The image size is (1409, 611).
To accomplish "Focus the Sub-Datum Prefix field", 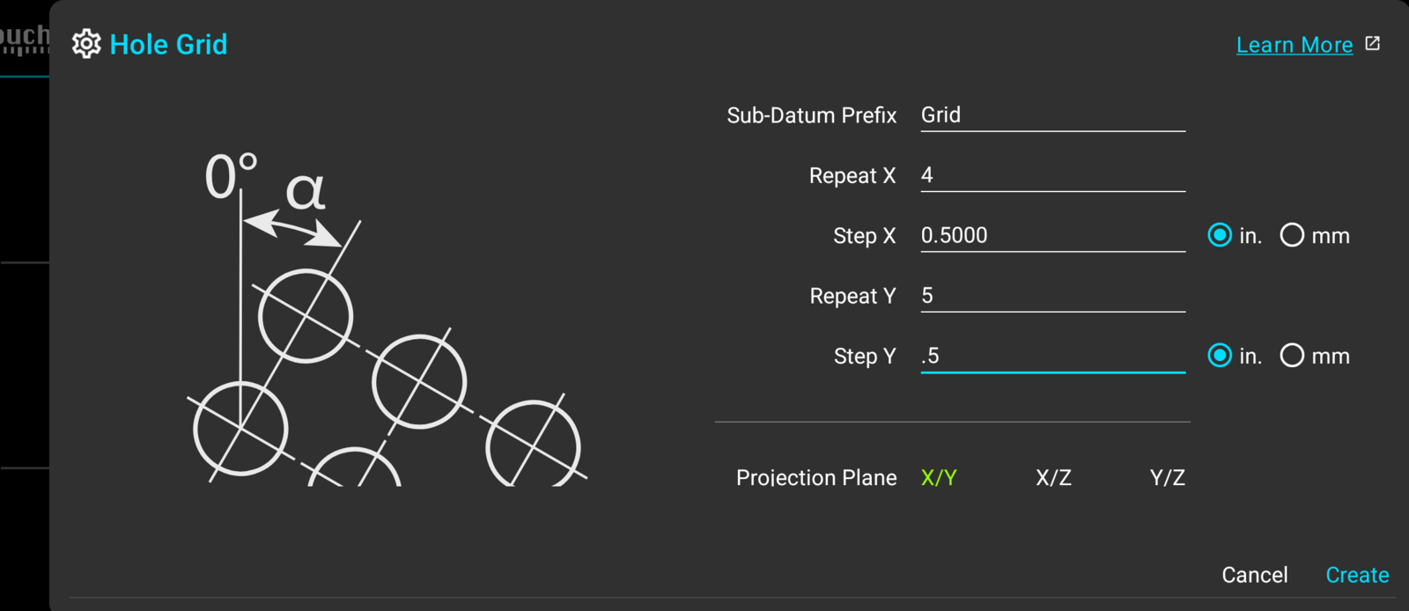I will [x=1053, y=115].
